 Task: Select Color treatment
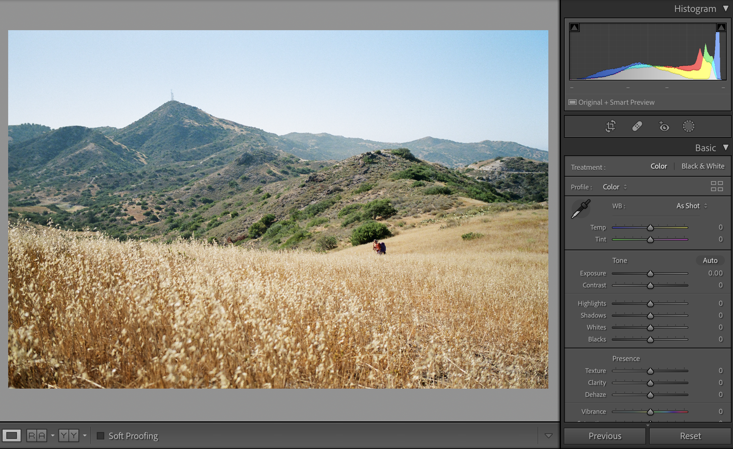(659, 166)
